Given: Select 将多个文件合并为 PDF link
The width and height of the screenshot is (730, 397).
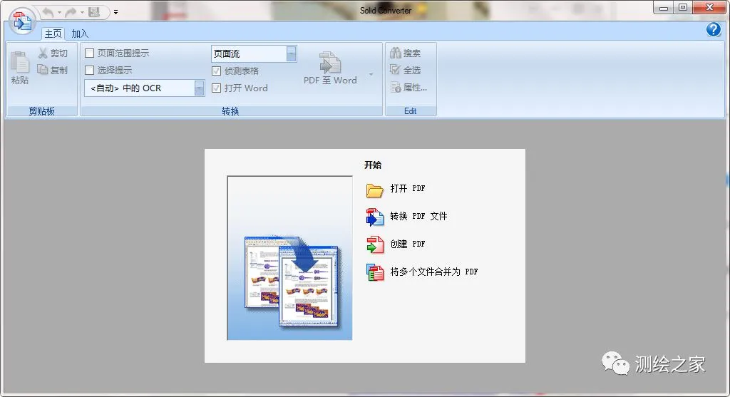Looking at the screenshot, I should pos(434,272).
